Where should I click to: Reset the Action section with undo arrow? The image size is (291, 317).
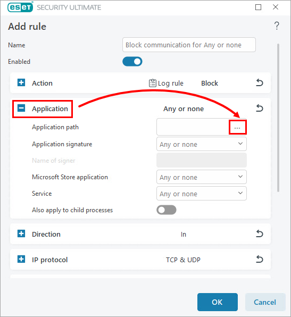(x=260, y=82)
